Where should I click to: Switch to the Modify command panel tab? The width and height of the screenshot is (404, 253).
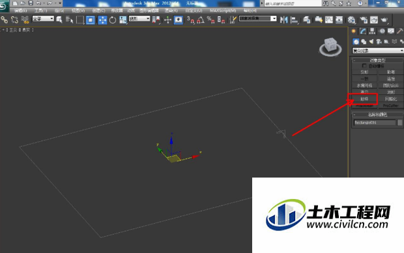click(363, 31)
